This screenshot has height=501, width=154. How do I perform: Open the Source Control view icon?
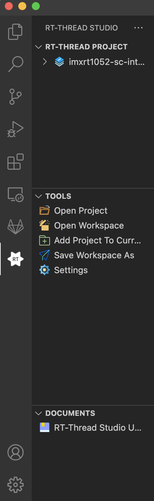pos(16,97)
